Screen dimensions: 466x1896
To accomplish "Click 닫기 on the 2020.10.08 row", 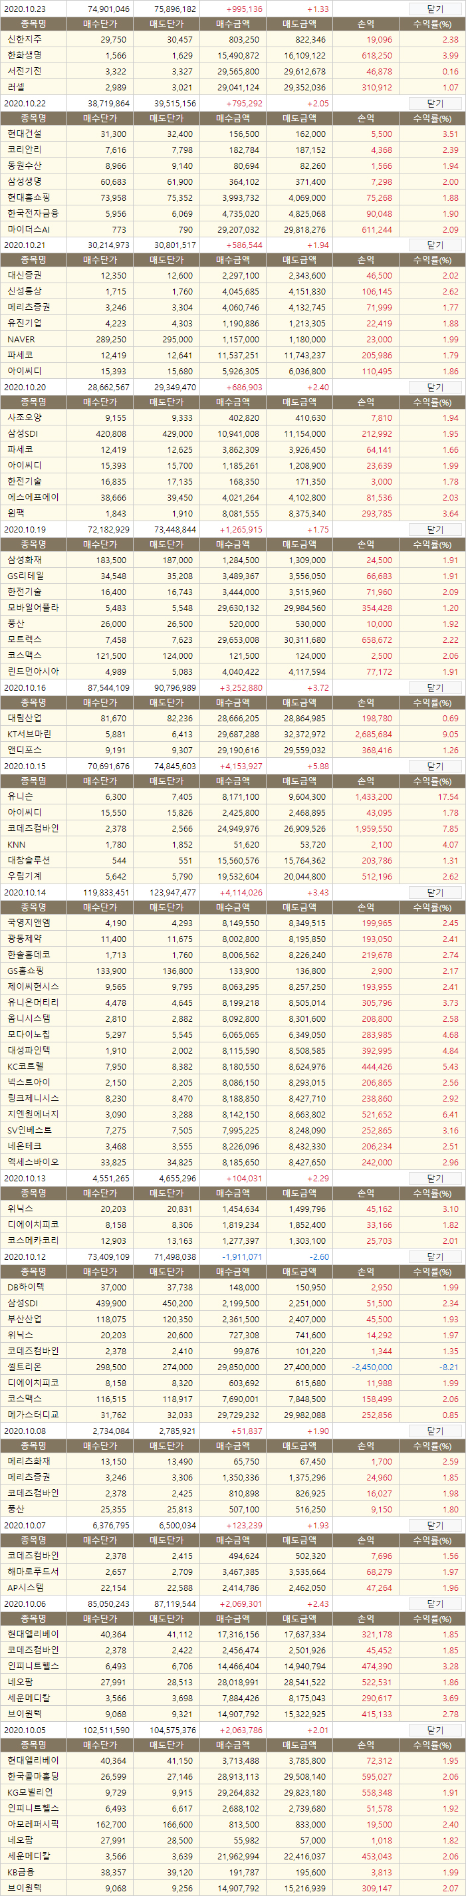I will point(435,1431).
